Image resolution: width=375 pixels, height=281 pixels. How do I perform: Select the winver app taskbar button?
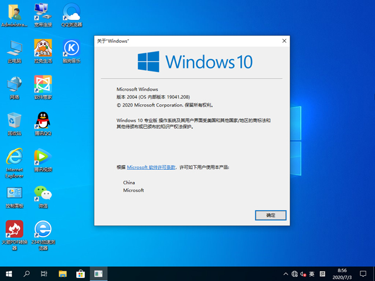click(98, 274)
